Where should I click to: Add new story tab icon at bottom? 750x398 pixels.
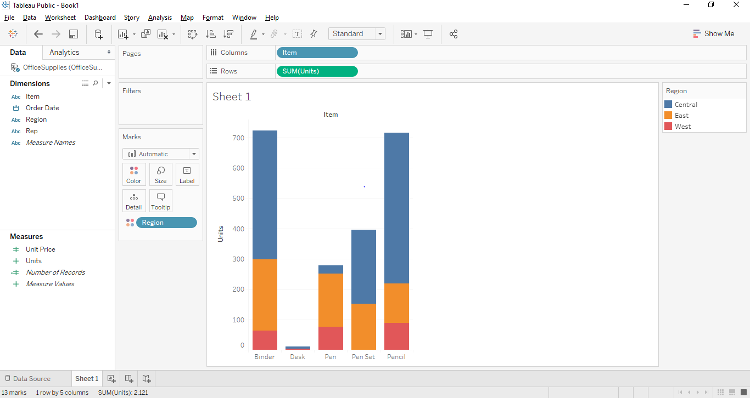pos(147,378)
